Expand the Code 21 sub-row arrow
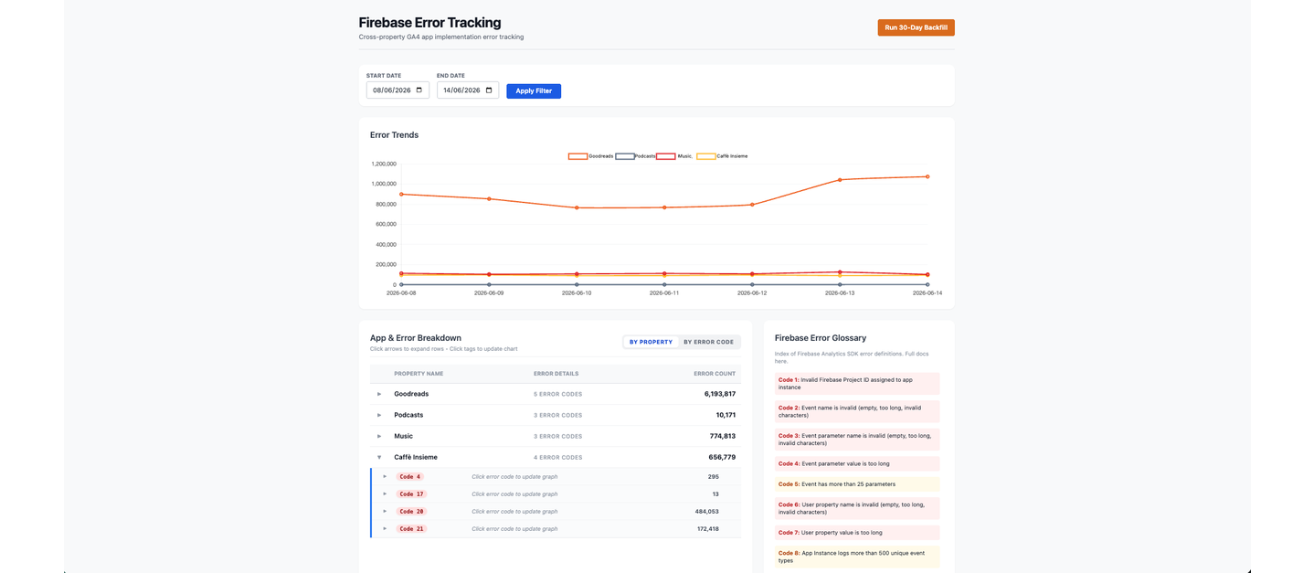The height and width of the screenshot is (573, 1314). tap(385, 528)
